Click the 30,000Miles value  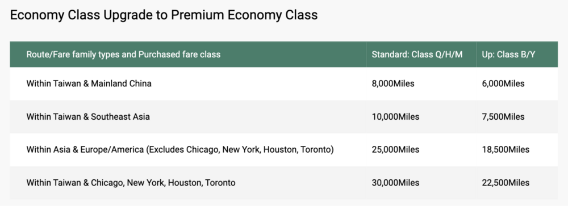tap(395, 183)
